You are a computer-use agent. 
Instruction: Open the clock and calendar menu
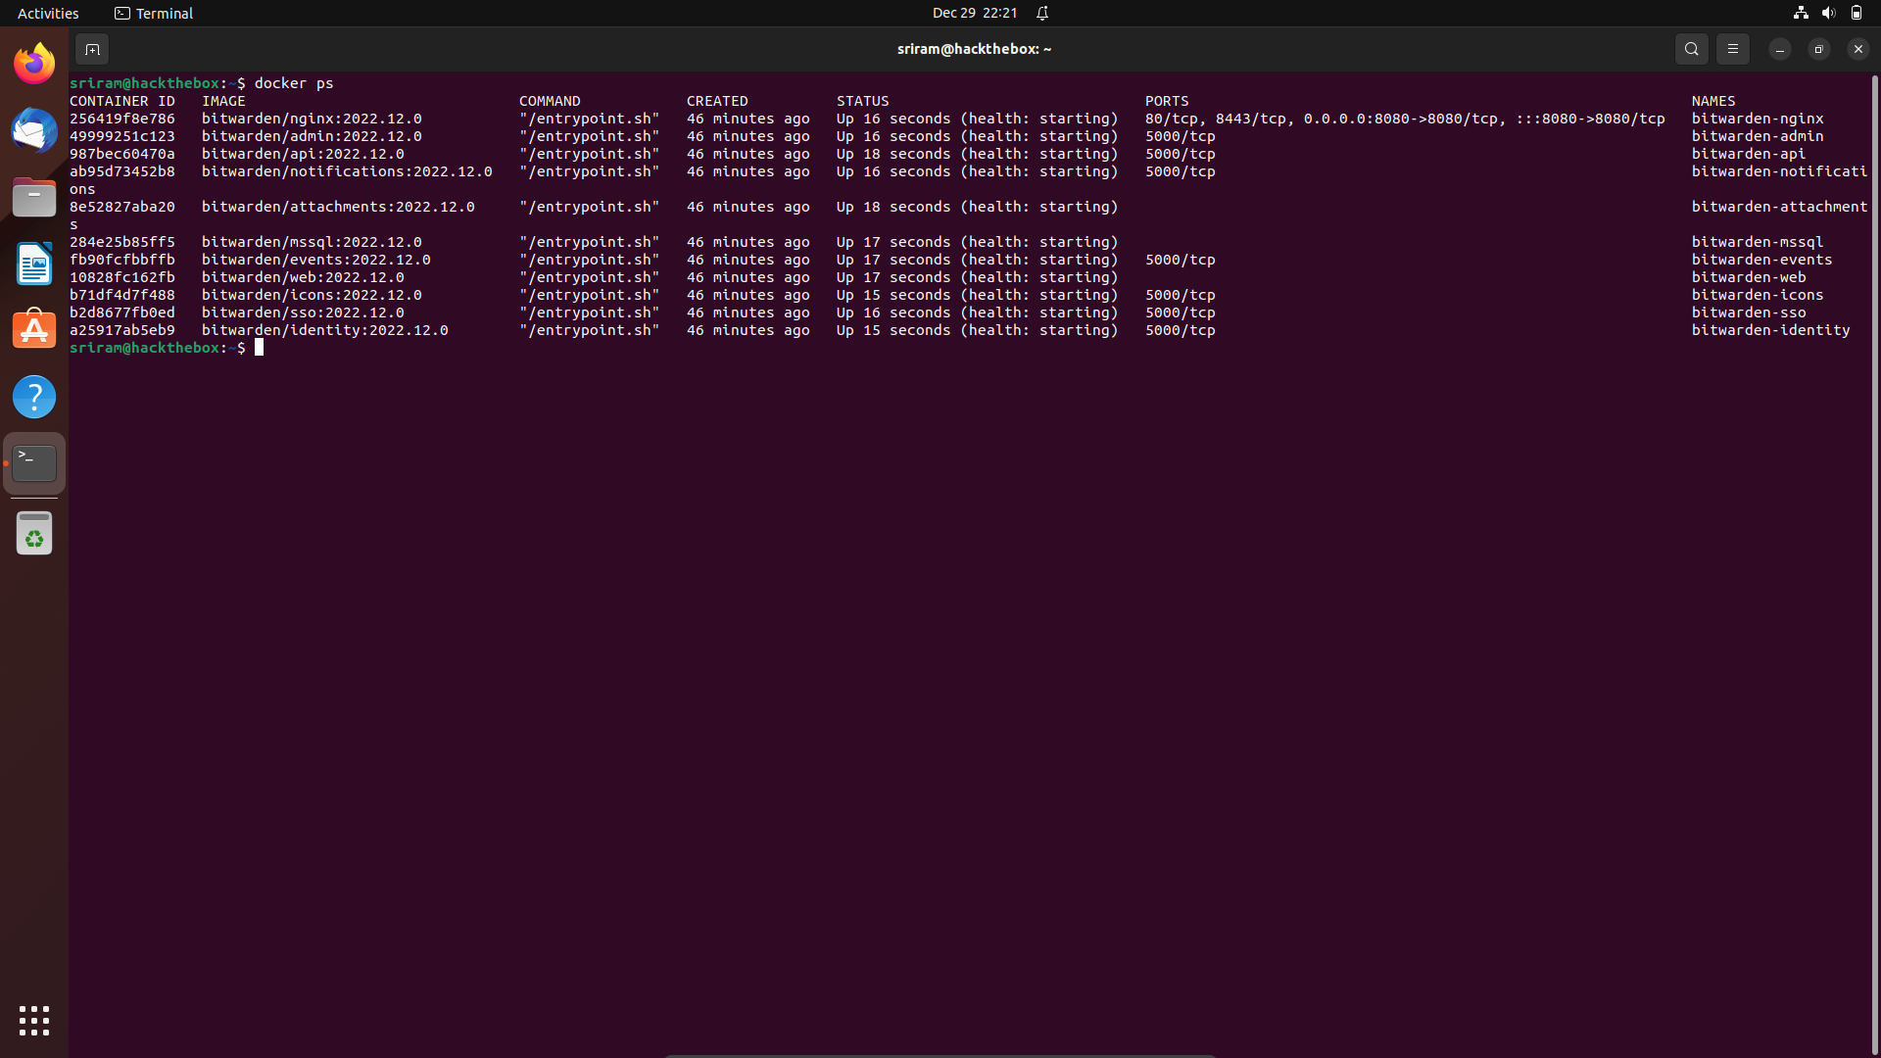(x=974, y=13)
